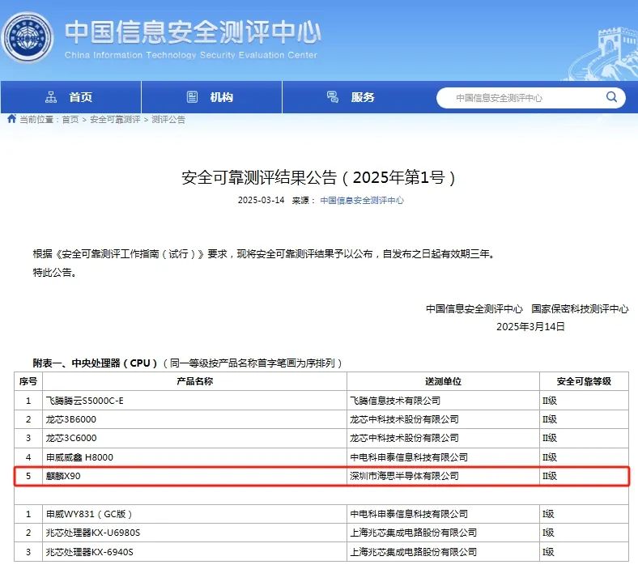The height and width of the screenshot is (569, 638).
Task: Click the table caption 附表一、中央处理器（CPU）
Action: [96, 363]
